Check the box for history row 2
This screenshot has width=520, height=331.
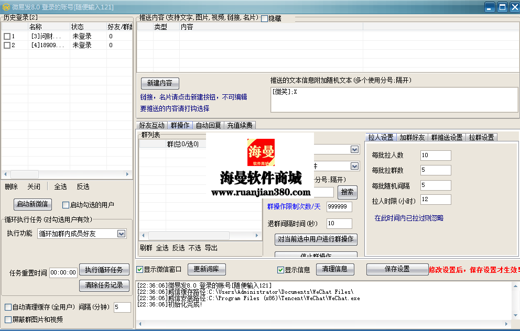pos(7,45)
